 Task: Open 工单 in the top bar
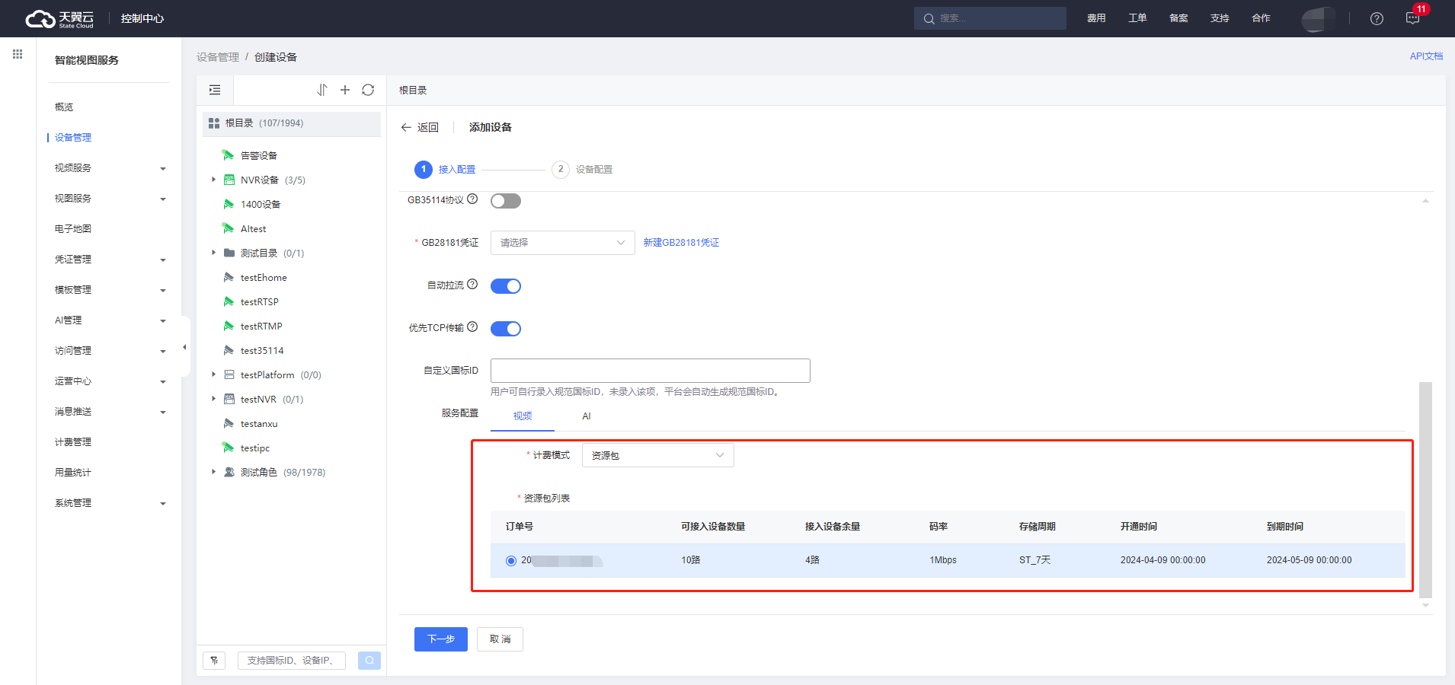(1137, 18)
